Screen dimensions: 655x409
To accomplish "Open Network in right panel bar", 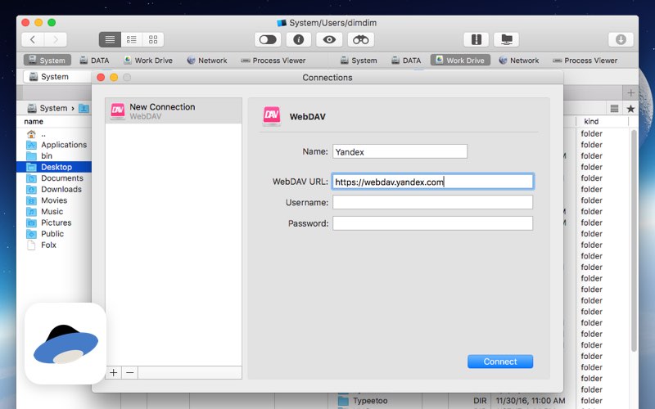I will [x=519, y=60].
